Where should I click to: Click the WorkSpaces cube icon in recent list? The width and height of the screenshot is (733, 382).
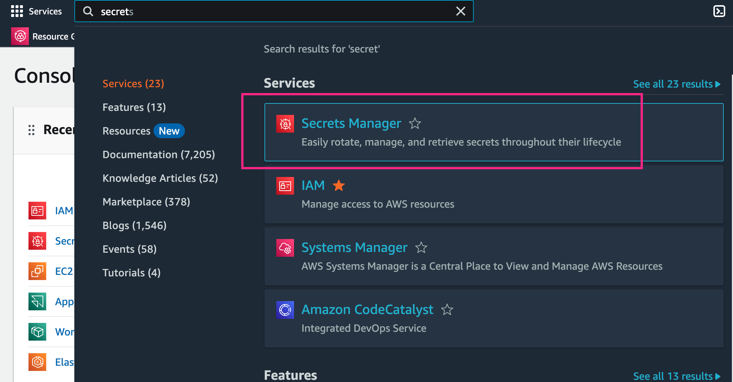point(37,332)
